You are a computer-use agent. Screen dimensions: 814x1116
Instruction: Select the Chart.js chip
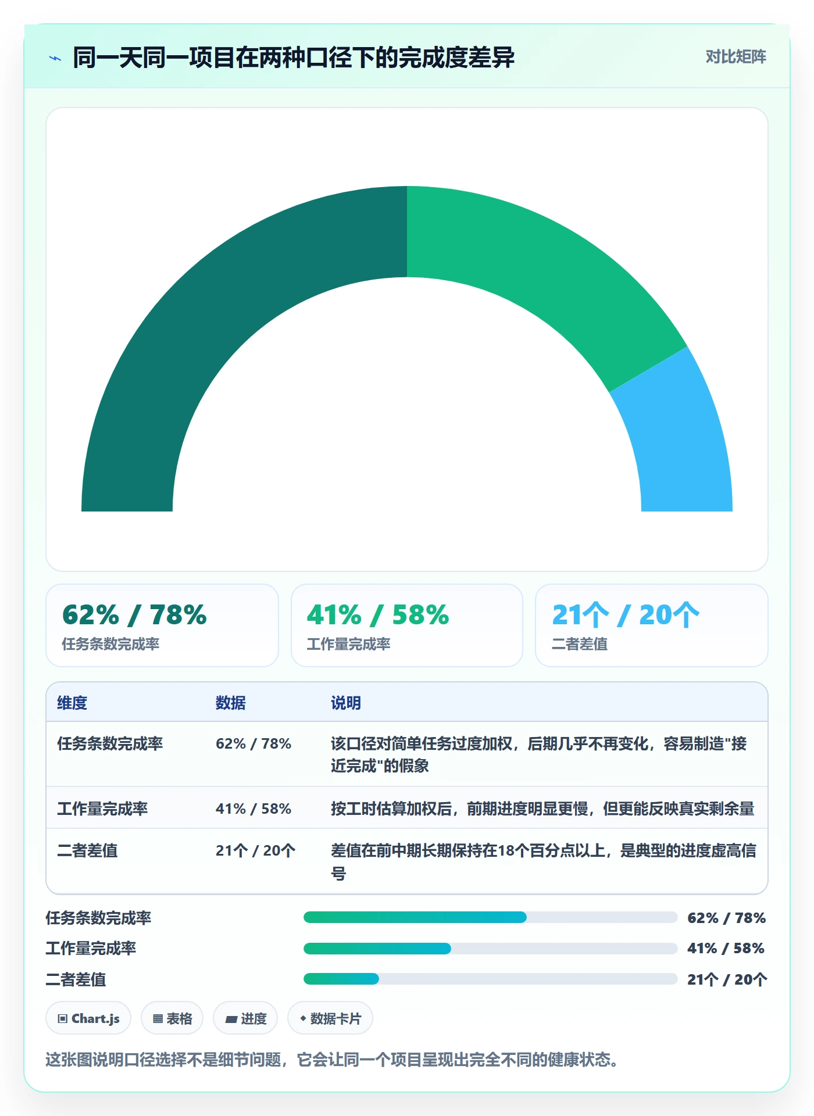(x=88, y=1018)
